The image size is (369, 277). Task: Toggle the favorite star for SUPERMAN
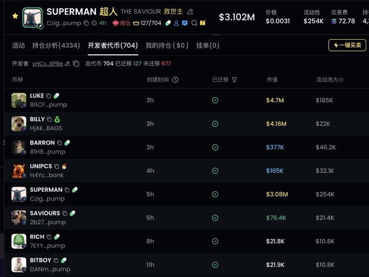pos(15,16)
